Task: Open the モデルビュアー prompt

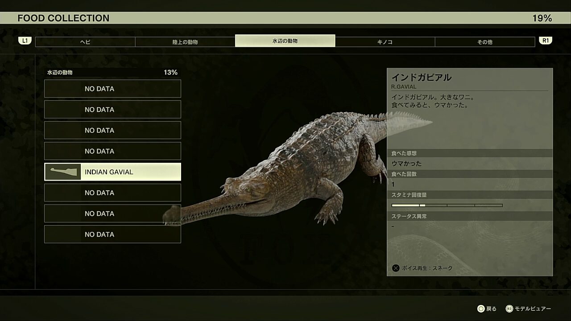Action: coord(533,309)
